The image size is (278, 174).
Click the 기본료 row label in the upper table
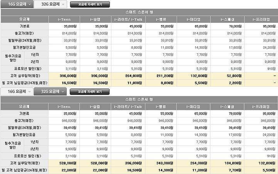pyautogui.click(x=24, y=26)
